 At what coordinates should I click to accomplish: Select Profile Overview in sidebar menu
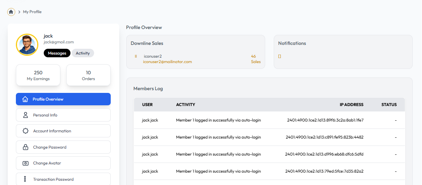pos(63,99)
